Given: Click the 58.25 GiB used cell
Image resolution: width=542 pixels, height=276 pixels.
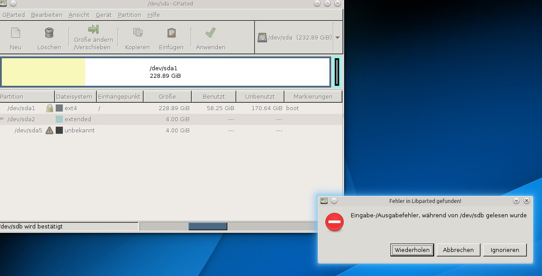Looking at the screenshot, I should [221, 108].
